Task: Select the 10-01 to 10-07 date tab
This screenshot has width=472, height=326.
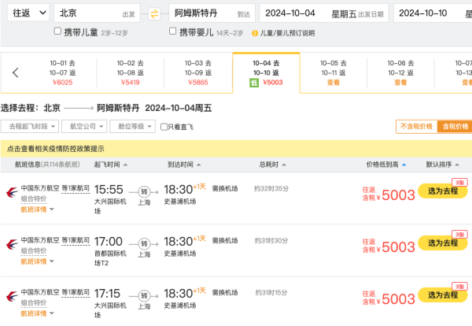Action: 63,72
